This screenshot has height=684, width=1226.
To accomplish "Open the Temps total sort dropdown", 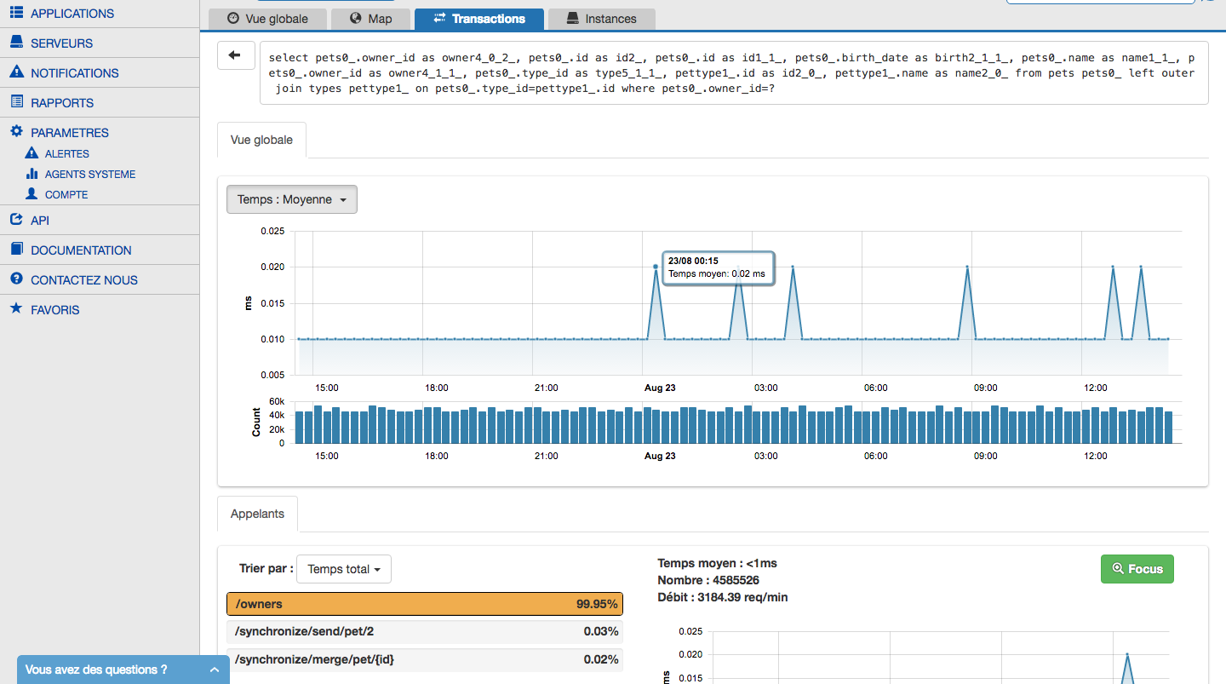I will [344, 569].
